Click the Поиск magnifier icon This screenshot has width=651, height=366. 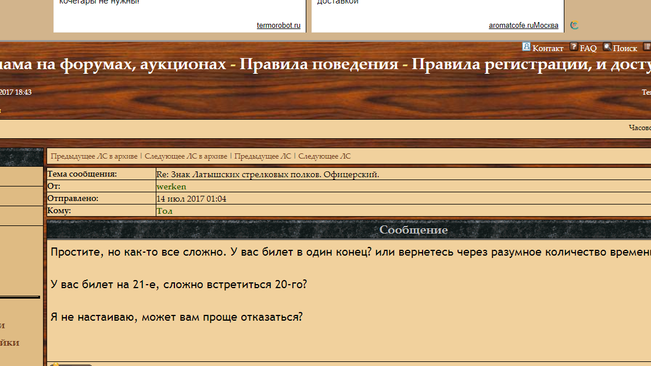click(607, 47)
